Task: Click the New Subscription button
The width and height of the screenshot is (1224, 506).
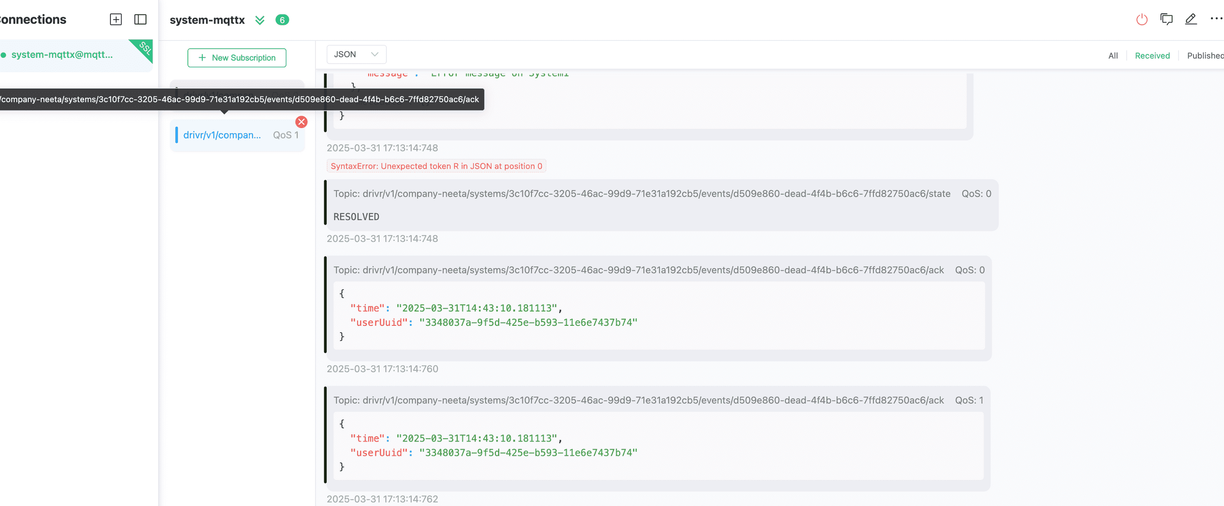Action: [237, 58]
